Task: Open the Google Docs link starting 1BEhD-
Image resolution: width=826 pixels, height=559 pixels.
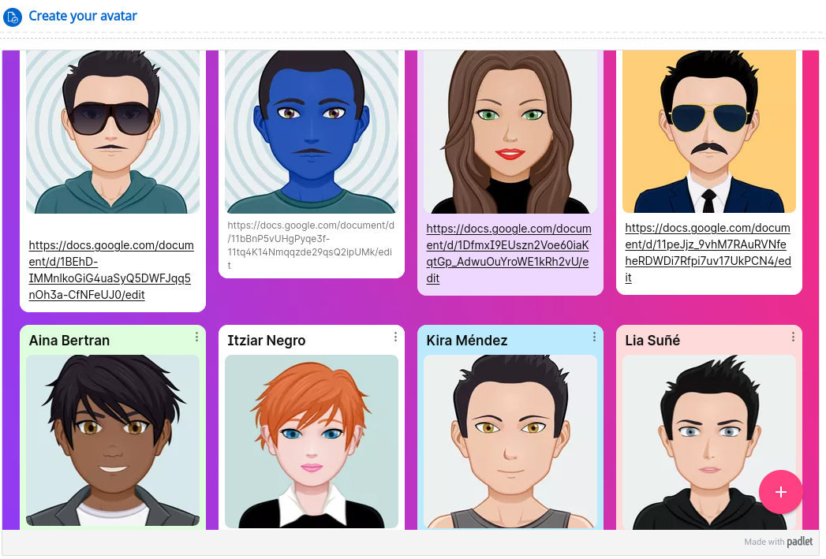Action: coord(111,270)
